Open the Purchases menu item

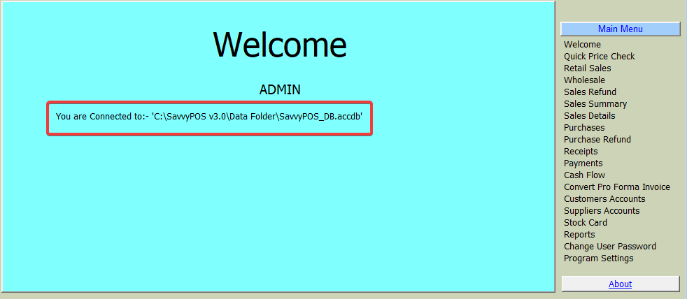(584, 128)
